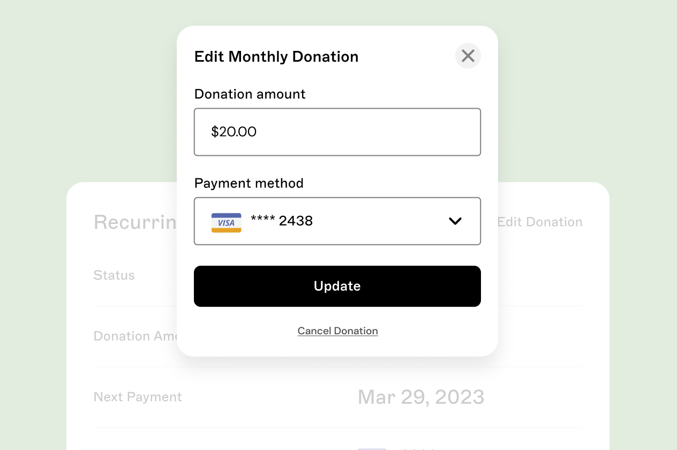
Task: Click the Visa card logo icon
Action: [x=226, y=222]
